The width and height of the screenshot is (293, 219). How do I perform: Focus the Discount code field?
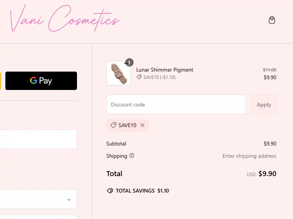pyautogui.click(x=176, y=105)
